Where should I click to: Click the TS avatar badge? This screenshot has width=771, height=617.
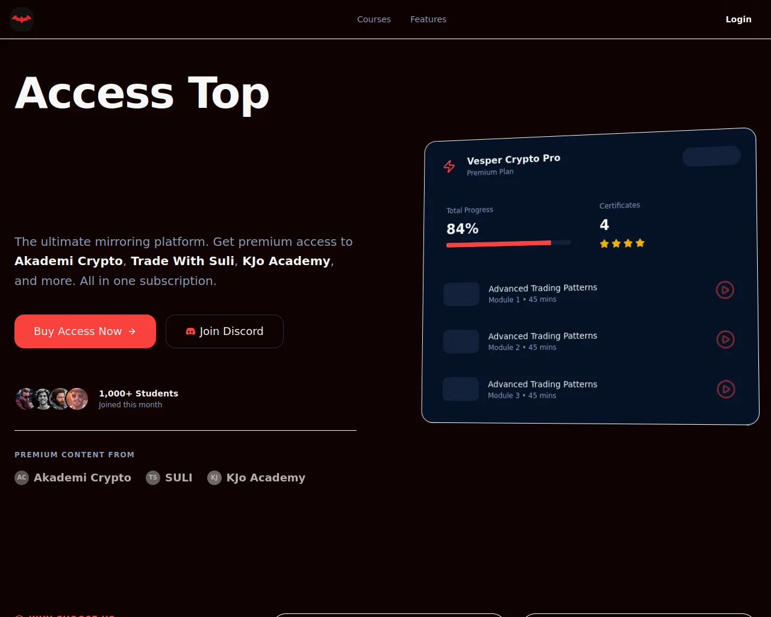click(153, 478)
